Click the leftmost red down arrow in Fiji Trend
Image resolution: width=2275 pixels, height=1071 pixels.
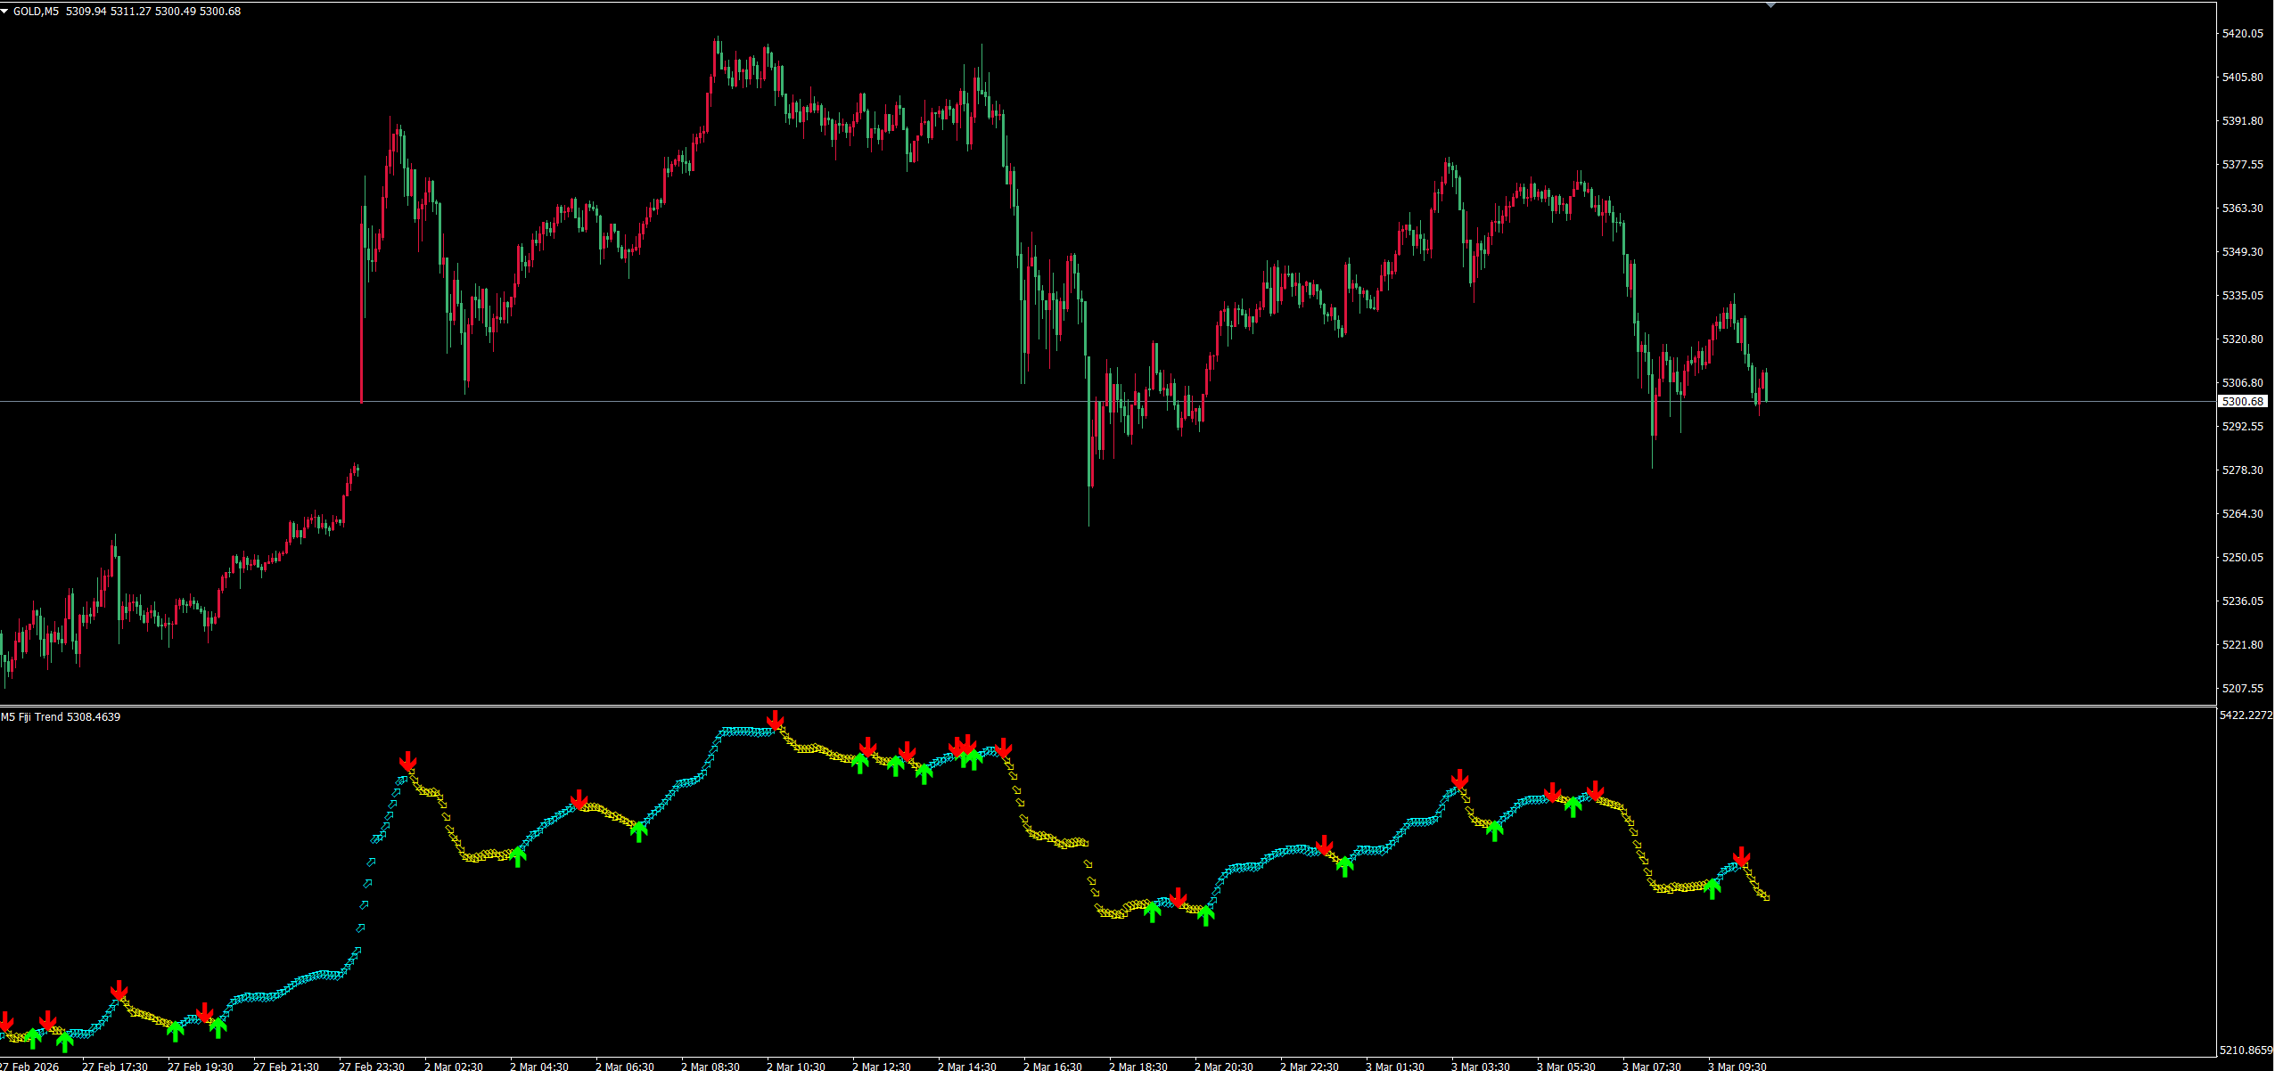click(x=5, y=1022)
